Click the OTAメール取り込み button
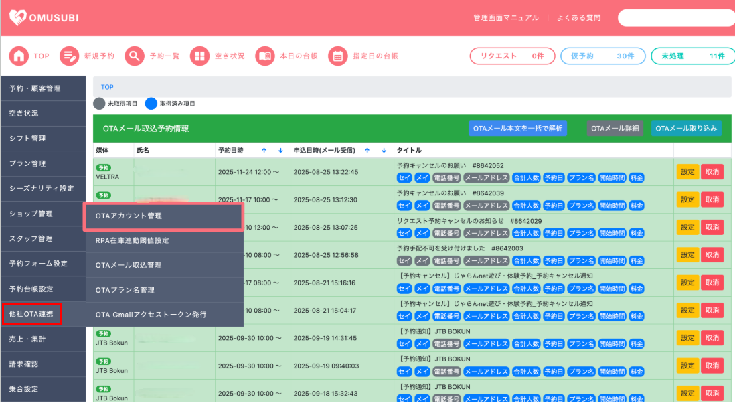This screenshot has height=403, width=735. coord(686,129)
